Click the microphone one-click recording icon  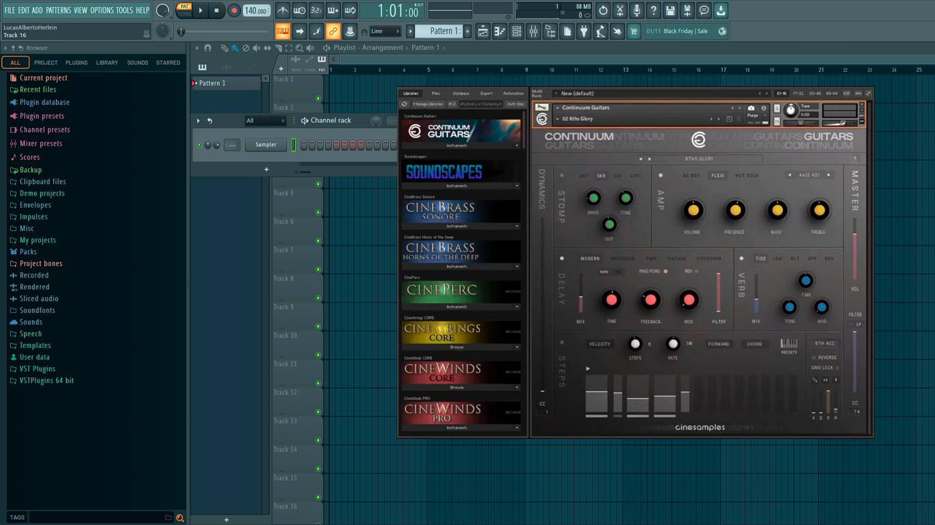637,10
